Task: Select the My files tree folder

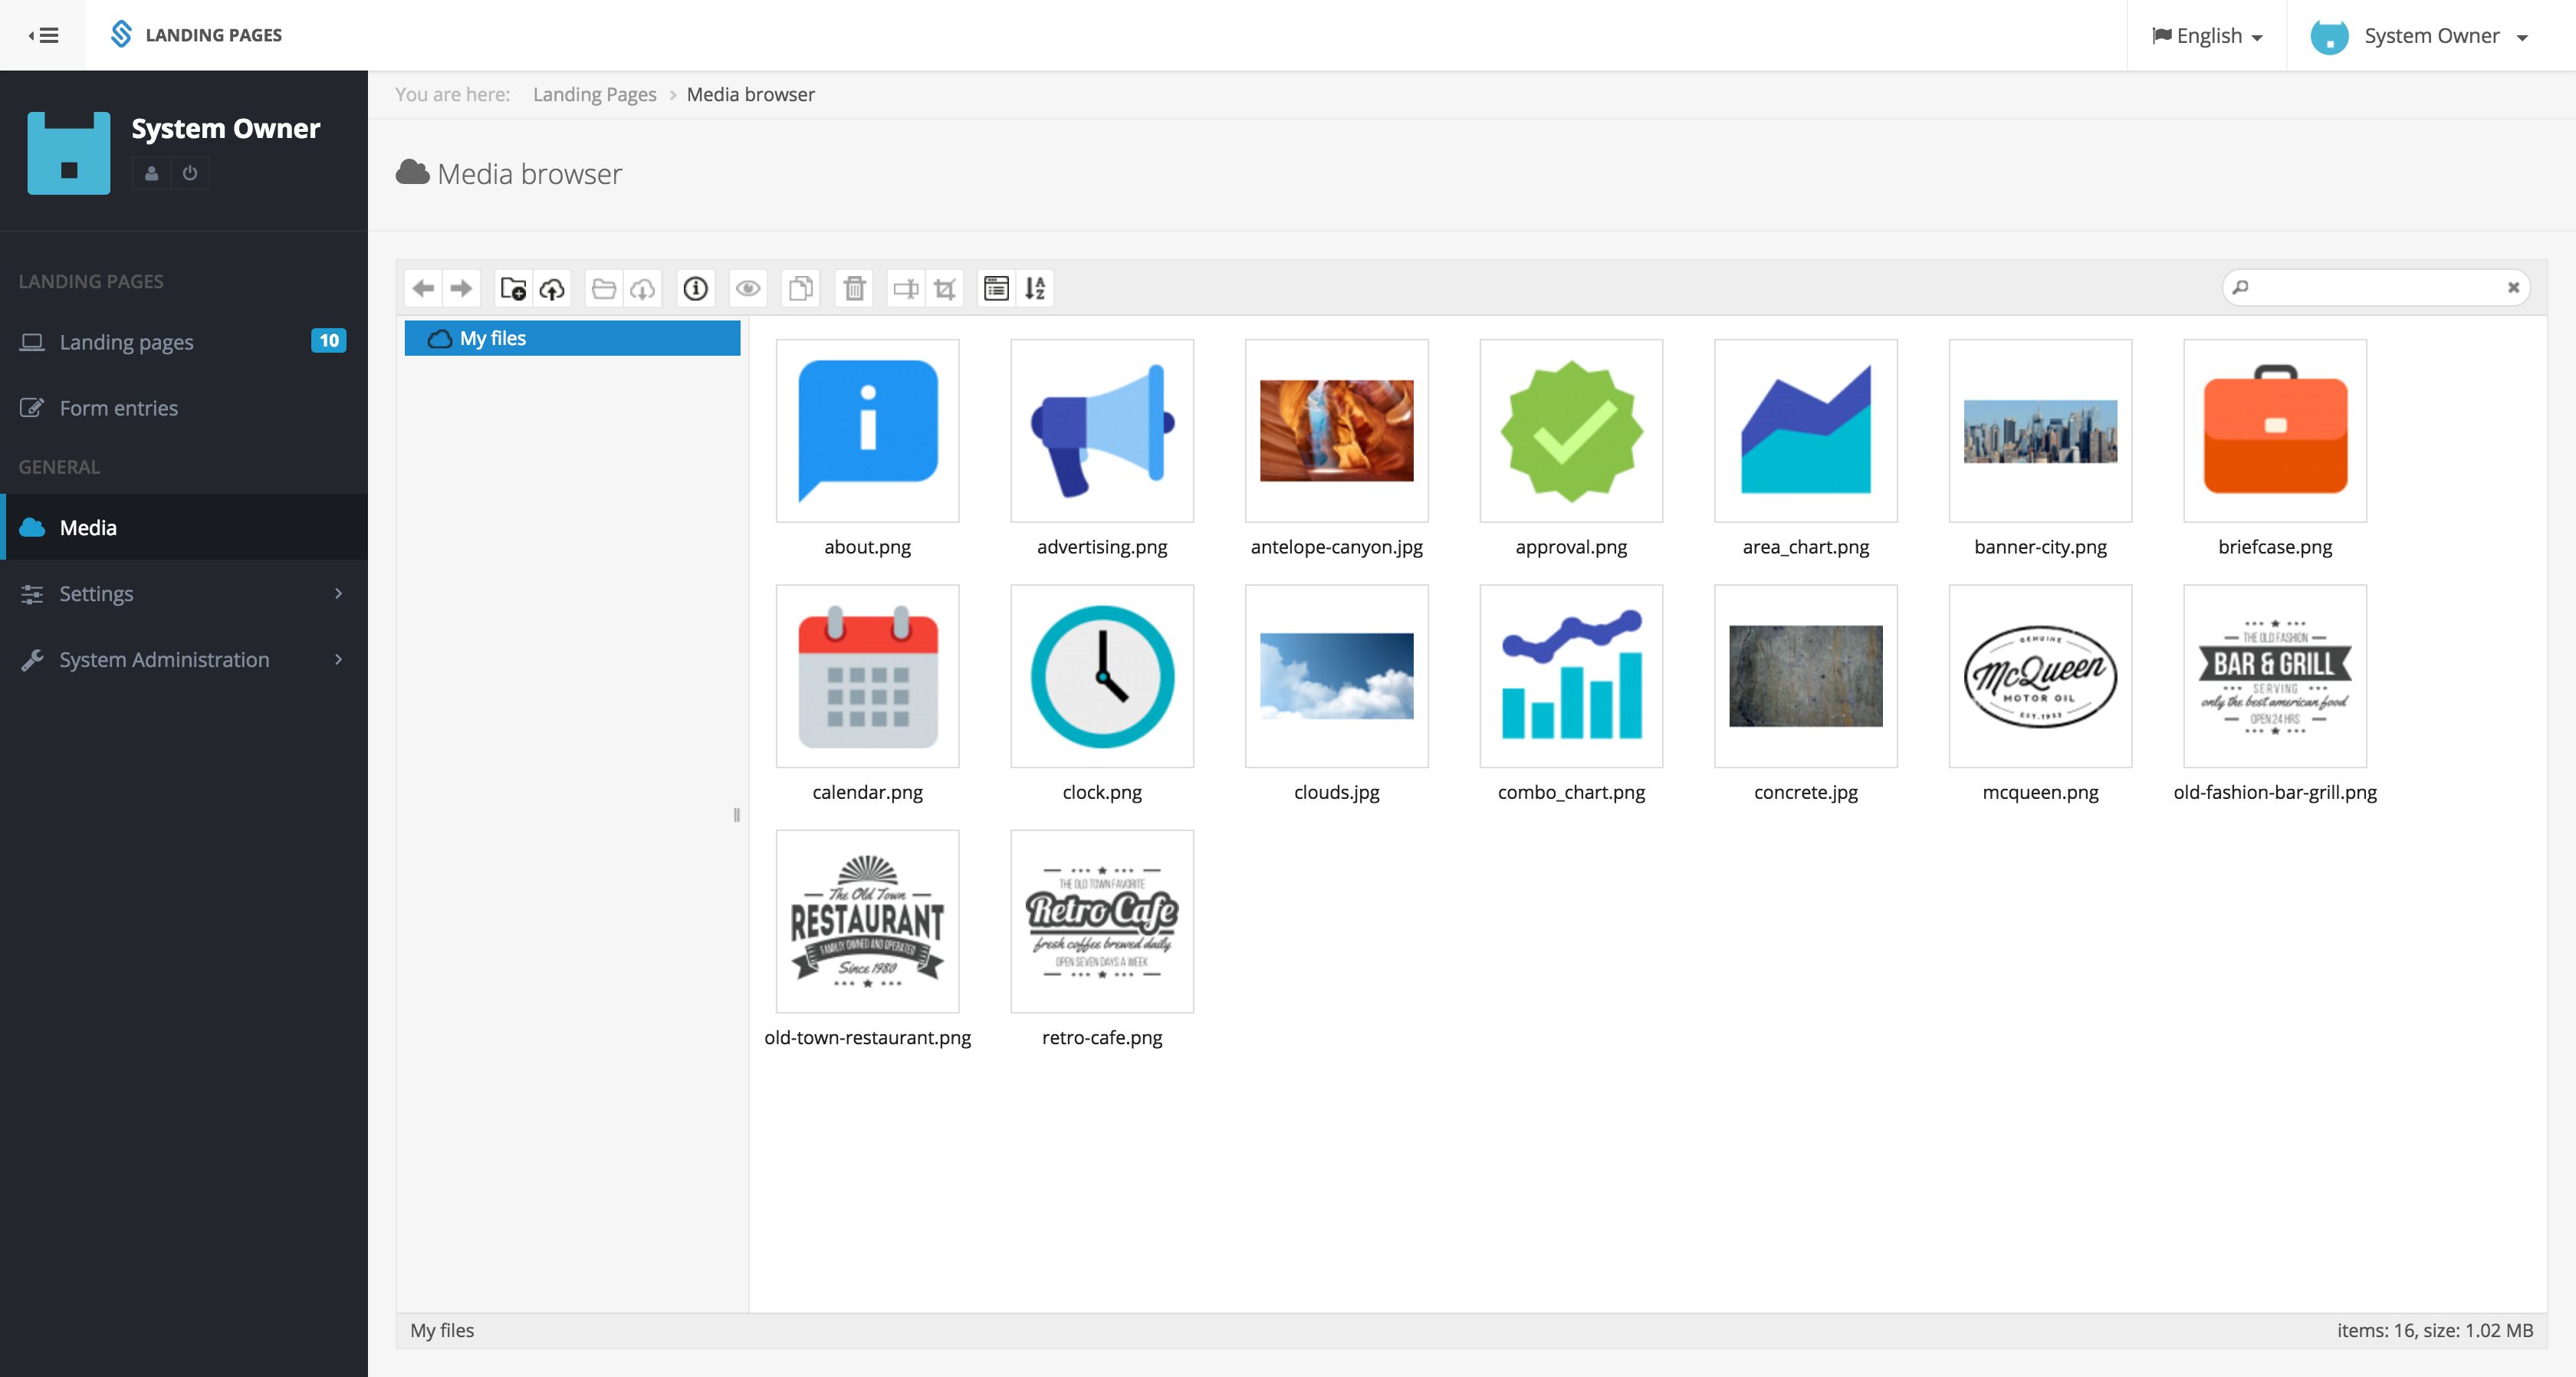Action: pyautogui.click(x=492, y=338)
